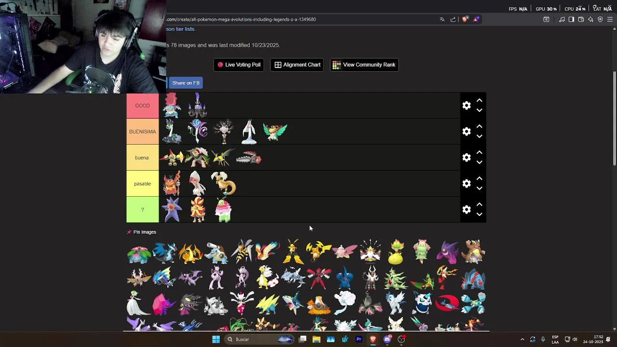The width and height of the screenshot is (617, 347).
Task: Select Mega Venusaur image in pool
Action: tap(139, 253)
